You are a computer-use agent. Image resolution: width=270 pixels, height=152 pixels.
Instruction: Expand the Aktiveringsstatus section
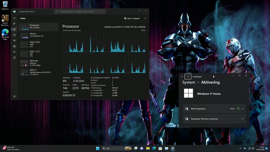point(242,109)
